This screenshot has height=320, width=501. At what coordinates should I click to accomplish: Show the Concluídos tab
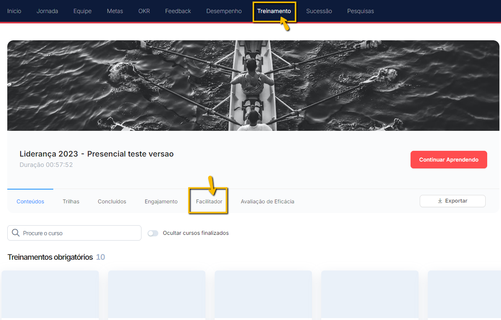112,201
